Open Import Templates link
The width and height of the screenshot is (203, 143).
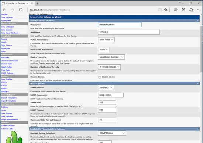9,98
